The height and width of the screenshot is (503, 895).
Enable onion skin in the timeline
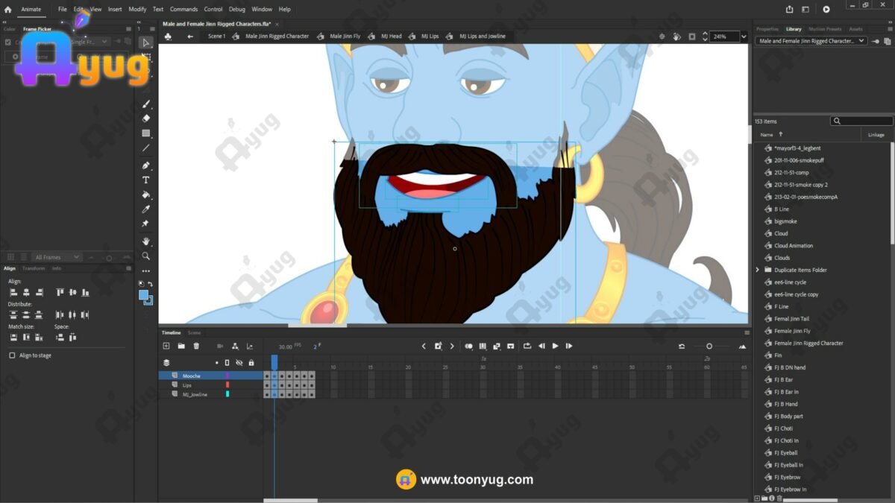click(468, 346)
